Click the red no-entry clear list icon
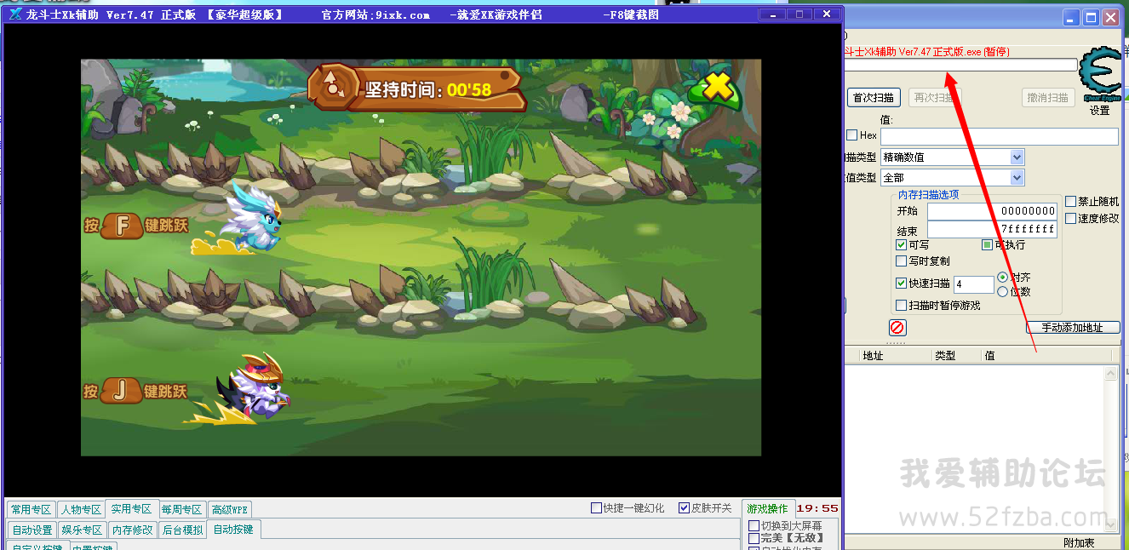 tap(897, 327)
